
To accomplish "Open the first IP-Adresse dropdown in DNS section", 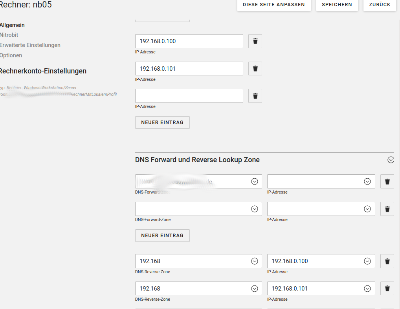I will pos(367,181).
